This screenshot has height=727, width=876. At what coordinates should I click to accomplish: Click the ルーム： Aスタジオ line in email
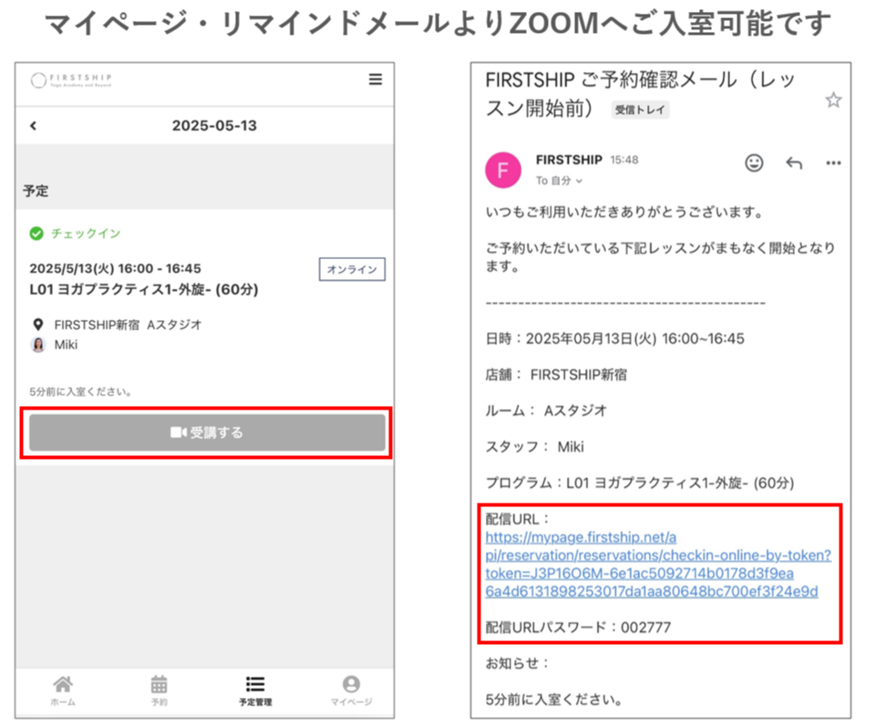pyautogui.click(x=546, y=410)
